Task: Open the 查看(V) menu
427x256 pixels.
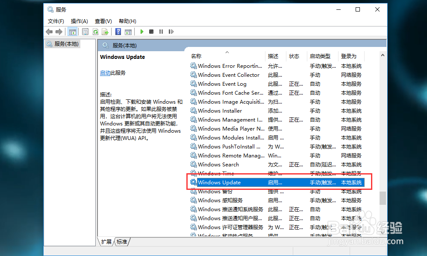Action: click(x=103, y=21)
